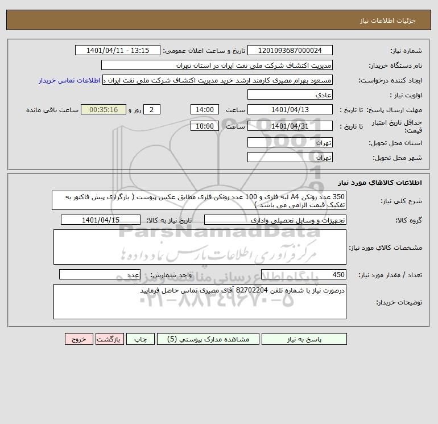The image size is (438, 424).
Task: Click the واحد شمارش label
Action: (x=171, y=275)
